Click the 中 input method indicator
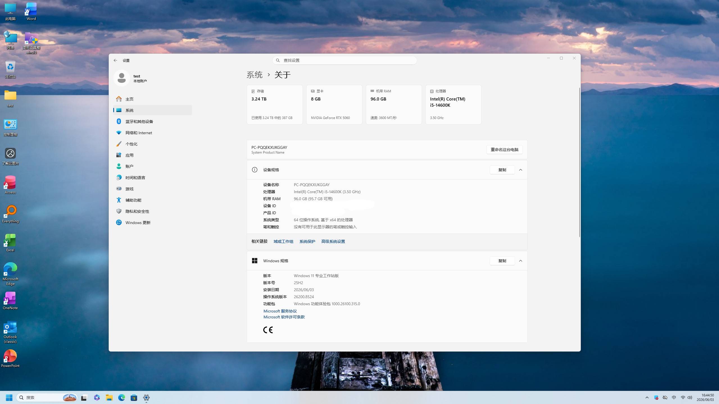Viewport: 719px width, 404px height. point(674,398)
